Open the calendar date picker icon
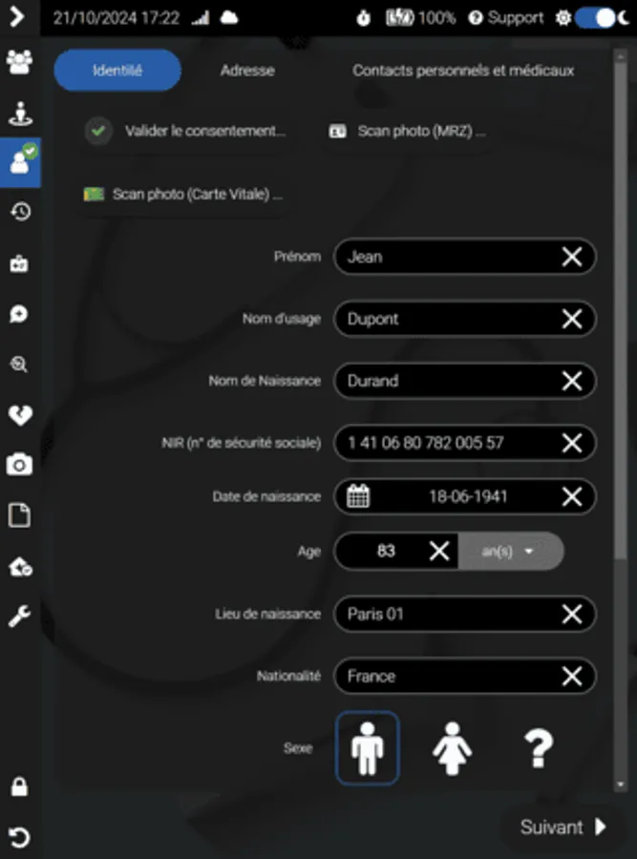The width and height of the screenshot is (637, 859). click(358, 496)
